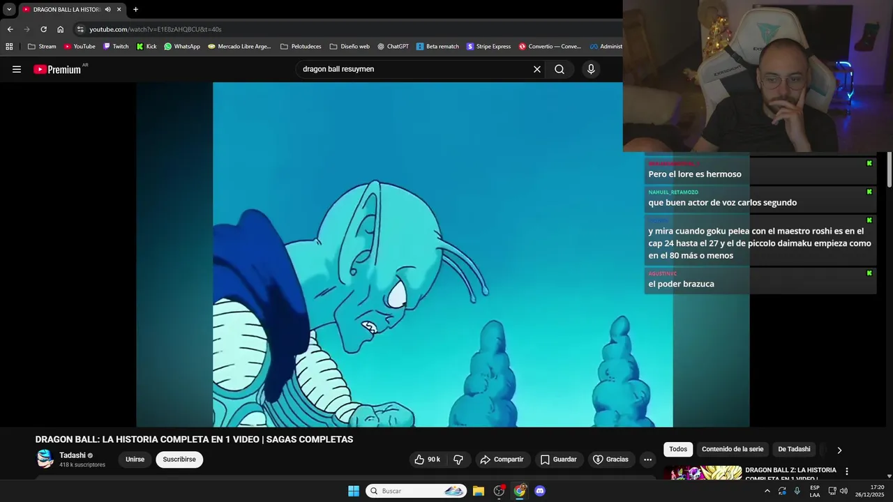893x502 pixels.
Task: Open the Beta rematch bookmark
Action: click(437, 47)
